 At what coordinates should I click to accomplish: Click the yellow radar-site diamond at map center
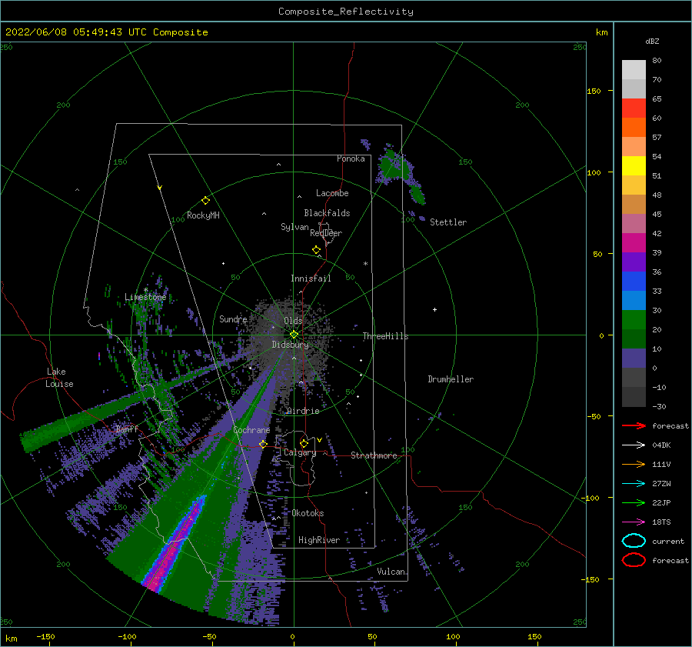(x=294, y=335)
